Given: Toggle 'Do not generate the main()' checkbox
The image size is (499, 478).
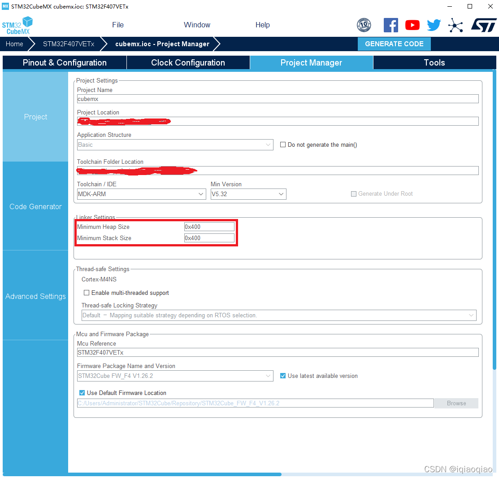Looking at the screenshot, I should click(x=282, y=145).
